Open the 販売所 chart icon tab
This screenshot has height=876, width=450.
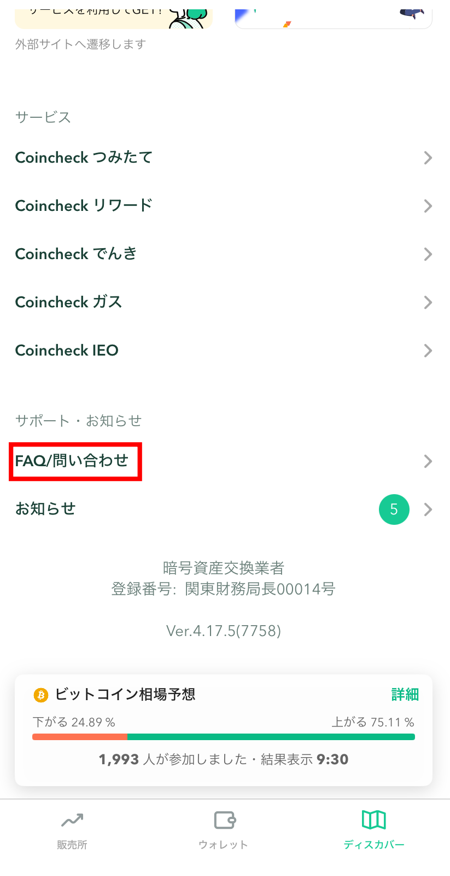click(x=72, y=820)
